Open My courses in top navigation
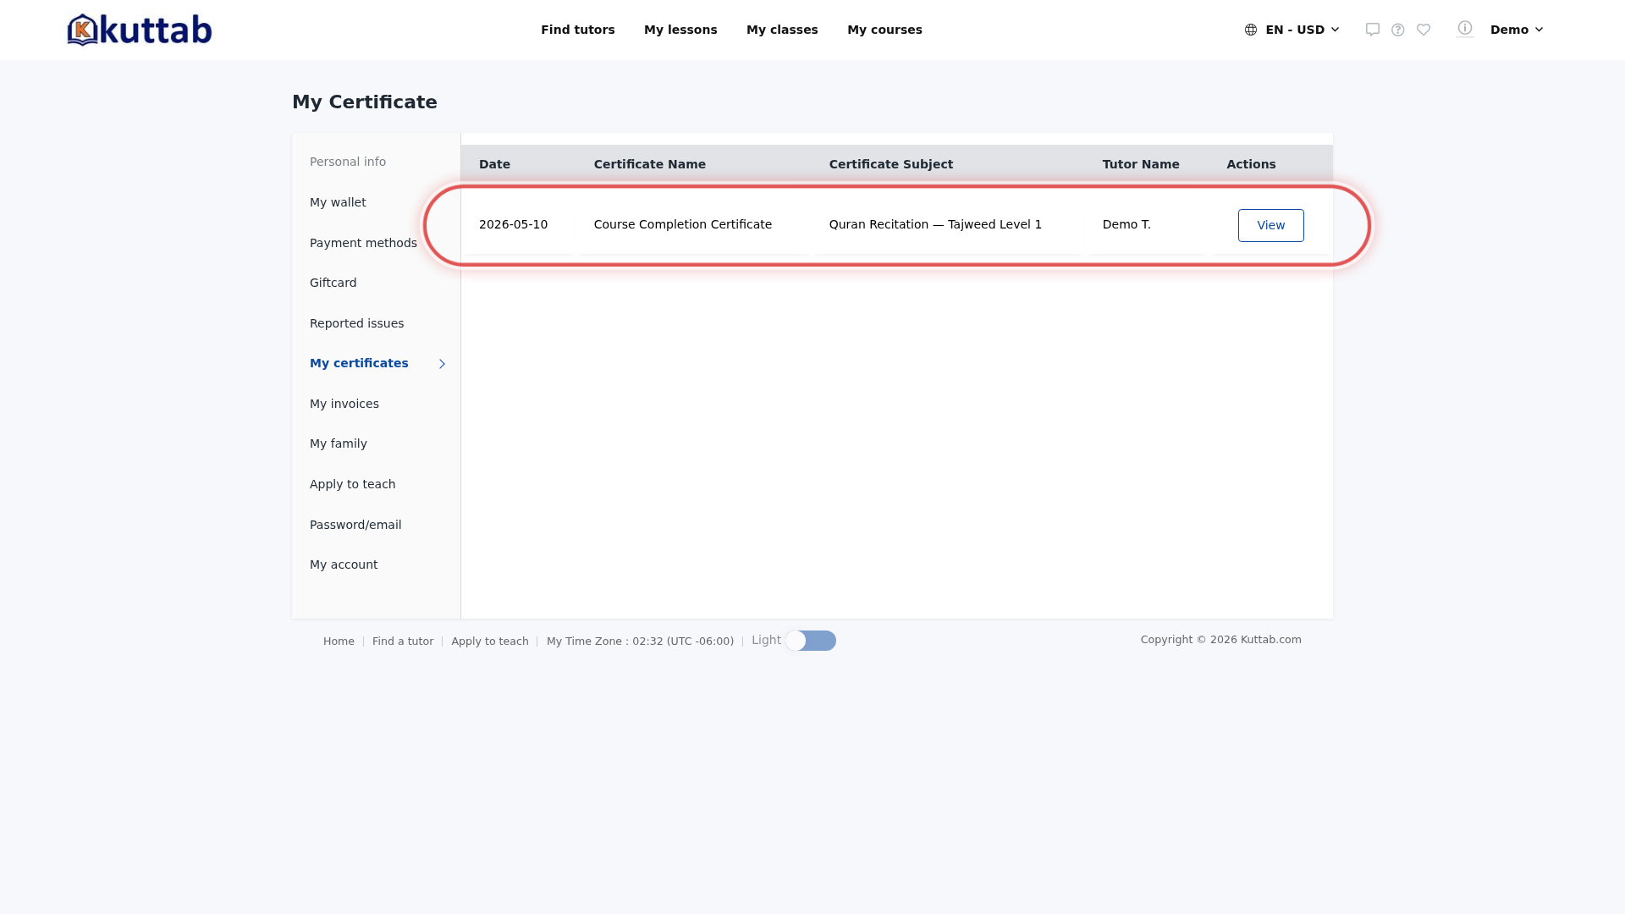 (884, 30)
